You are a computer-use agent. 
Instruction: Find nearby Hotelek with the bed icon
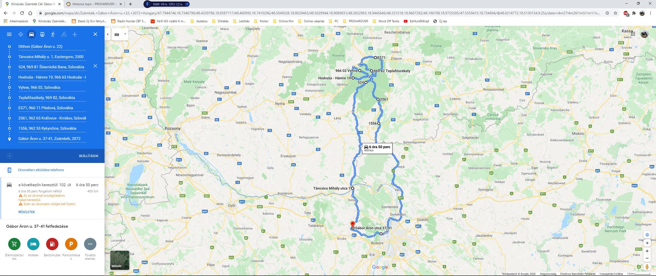pyautogui.click(x=33, y=244)
